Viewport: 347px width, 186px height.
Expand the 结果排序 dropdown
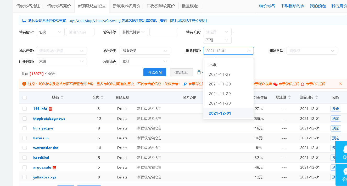[x=145, y=62]
